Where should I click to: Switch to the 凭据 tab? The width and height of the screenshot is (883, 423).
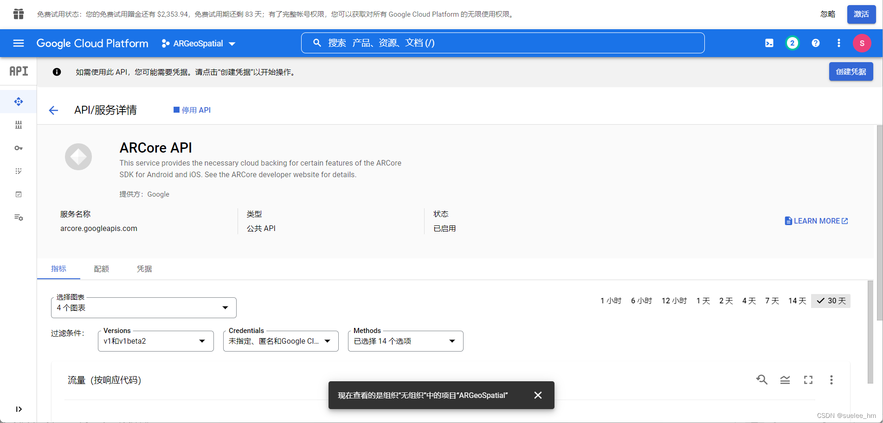144,269
